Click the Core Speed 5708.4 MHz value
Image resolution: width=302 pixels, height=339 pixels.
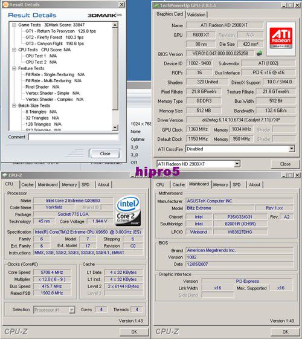pyautogui.click(x=52, y=273)
